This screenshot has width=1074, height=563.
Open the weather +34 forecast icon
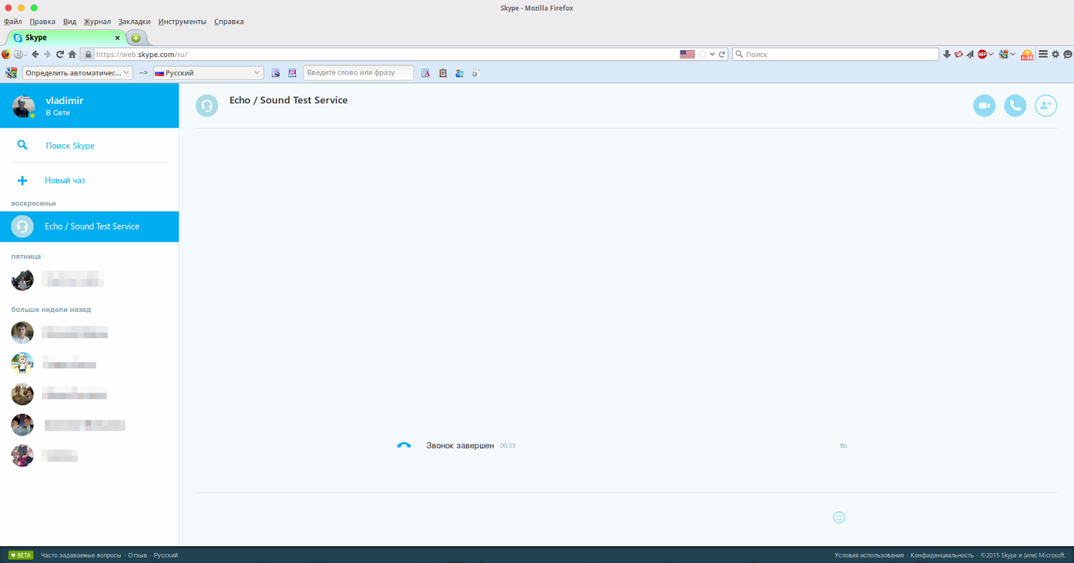pos(1027,55)
